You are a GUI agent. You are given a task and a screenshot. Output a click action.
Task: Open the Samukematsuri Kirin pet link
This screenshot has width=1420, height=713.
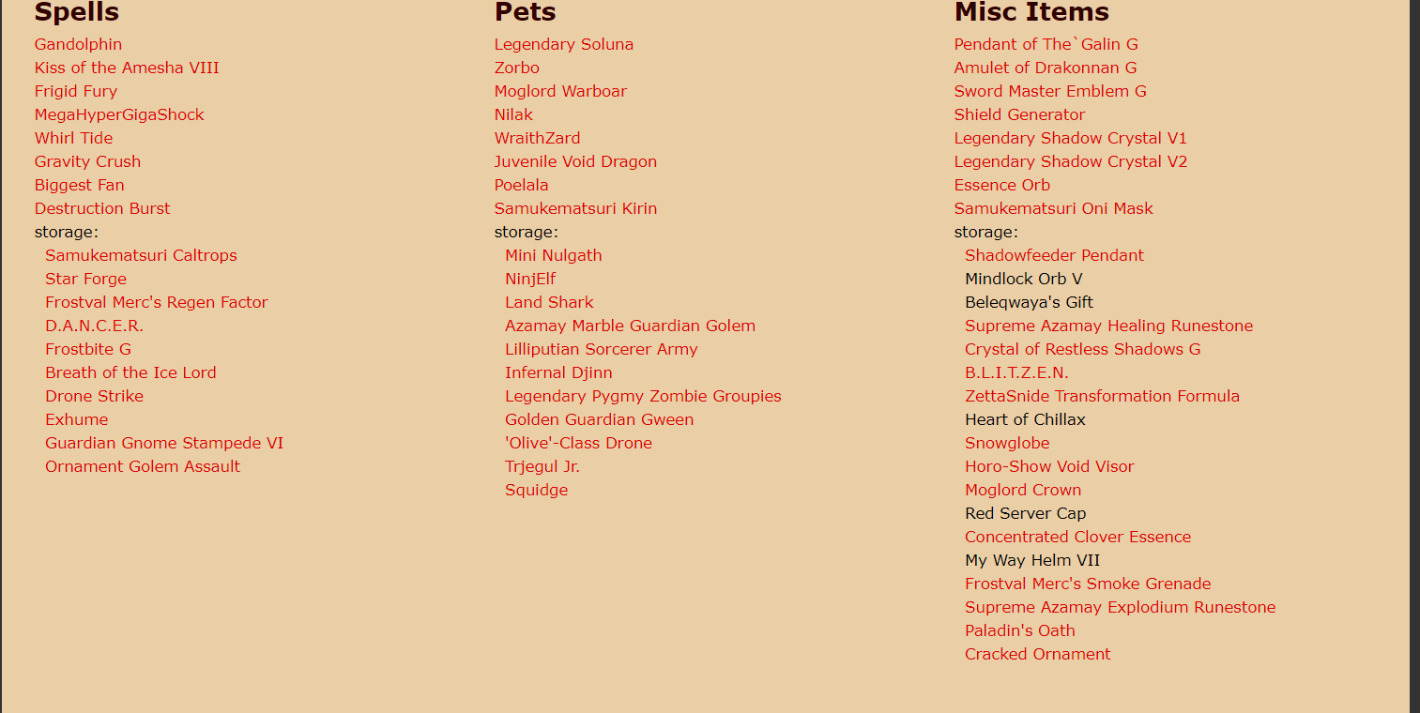click(575, 208)
